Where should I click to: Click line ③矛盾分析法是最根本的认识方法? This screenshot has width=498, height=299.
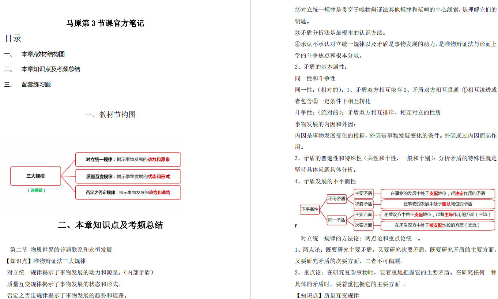340,33
